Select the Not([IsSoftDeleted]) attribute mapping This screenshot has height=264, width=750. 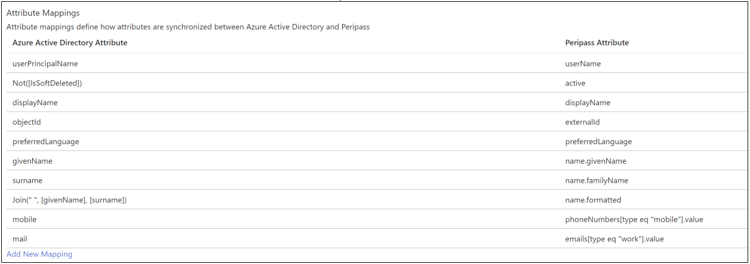(47, 83)
